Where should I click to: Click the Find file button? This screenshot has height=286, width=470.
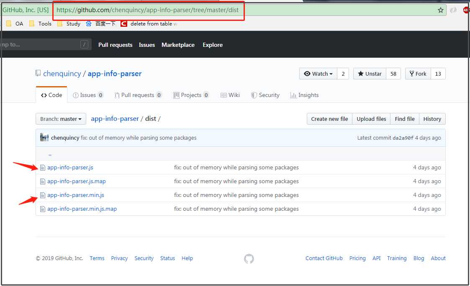click(405, 119)
